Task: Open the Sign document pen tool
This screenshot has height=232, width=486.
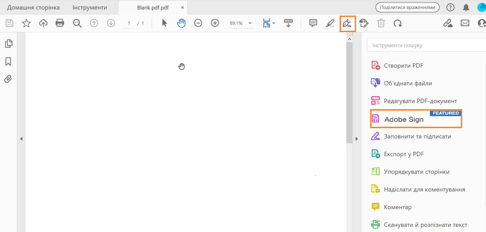Action: (x=347, y=24)
